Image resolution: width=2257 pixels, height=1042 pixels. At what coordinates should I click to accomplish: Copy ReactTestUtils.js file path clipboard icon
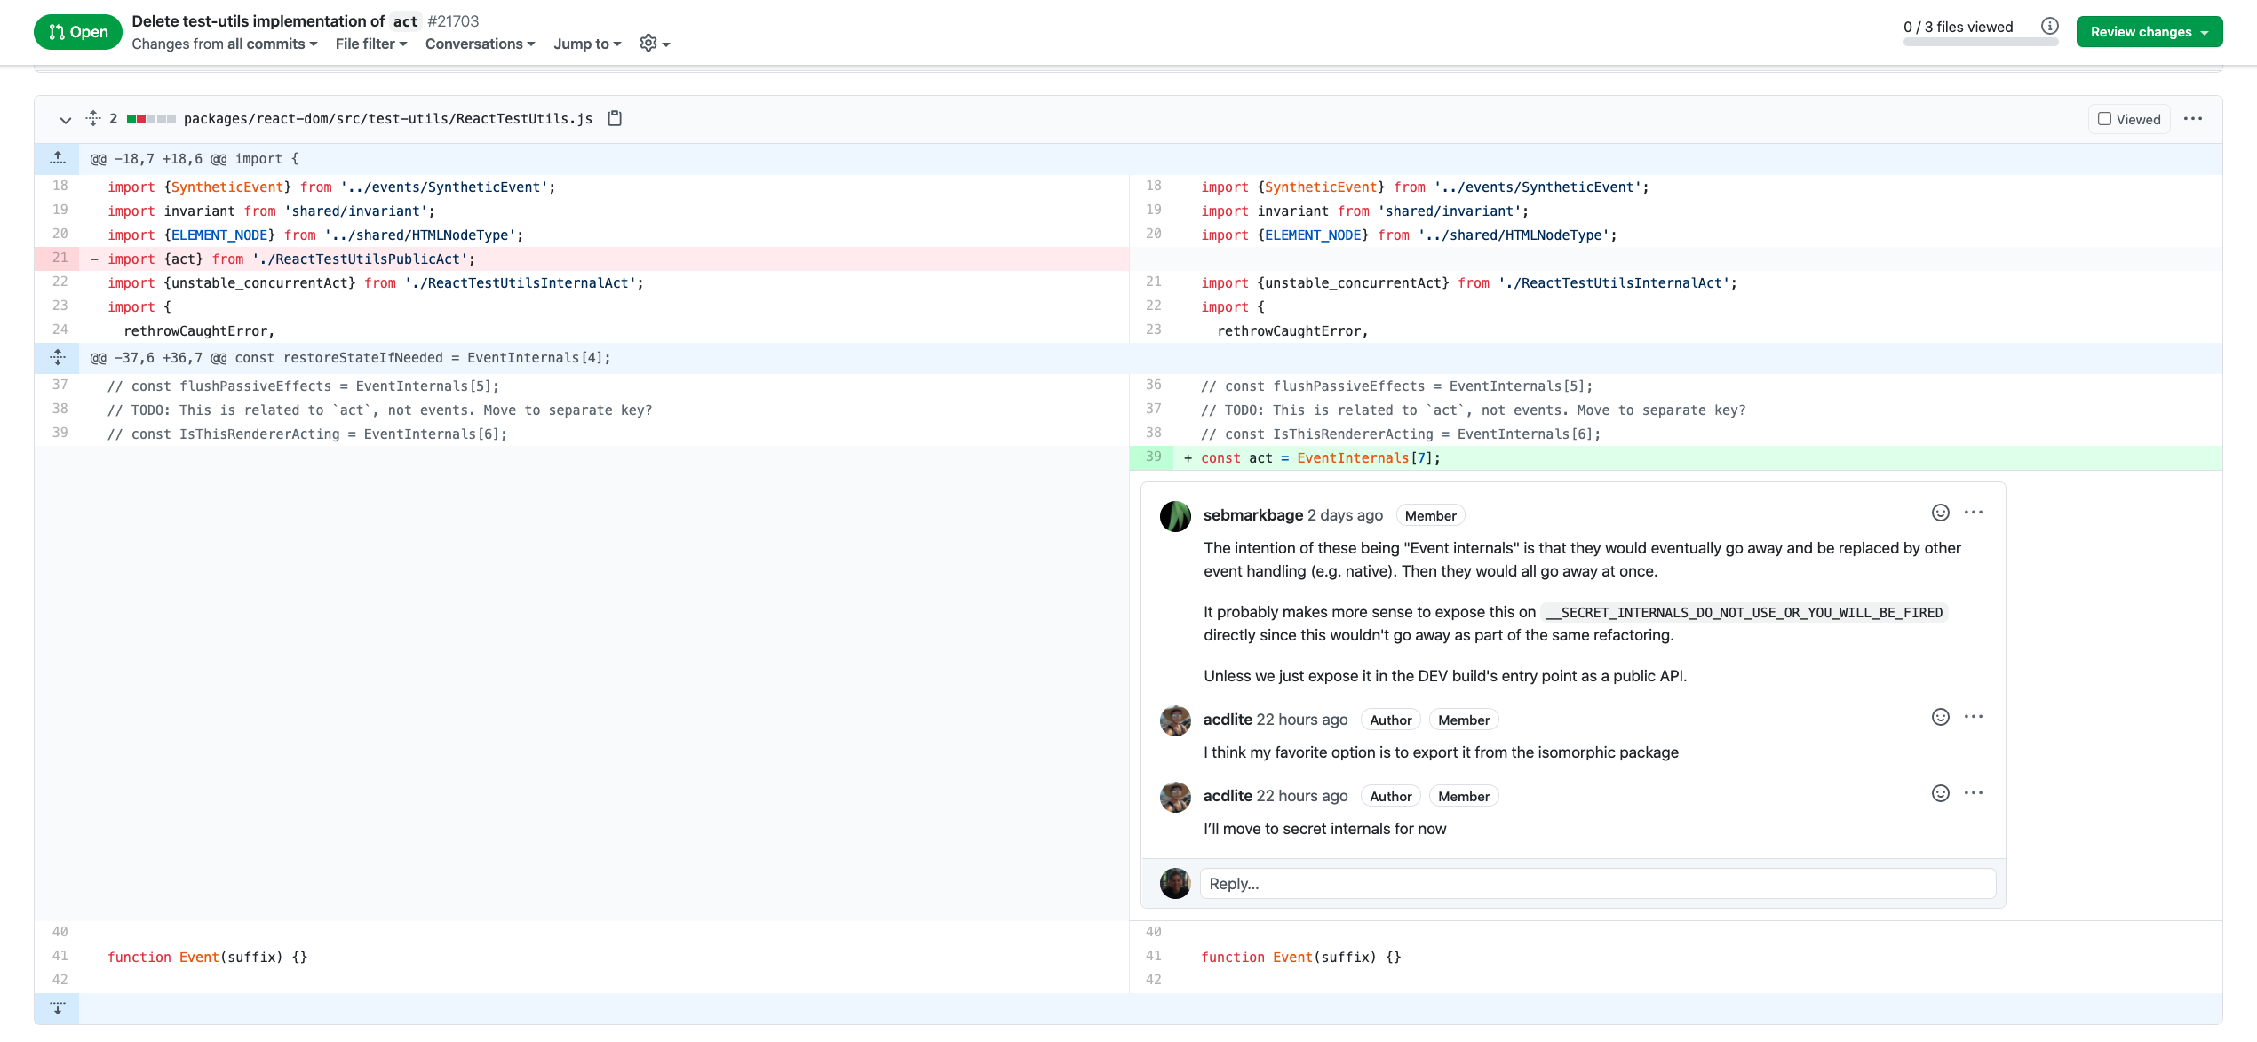614,118
